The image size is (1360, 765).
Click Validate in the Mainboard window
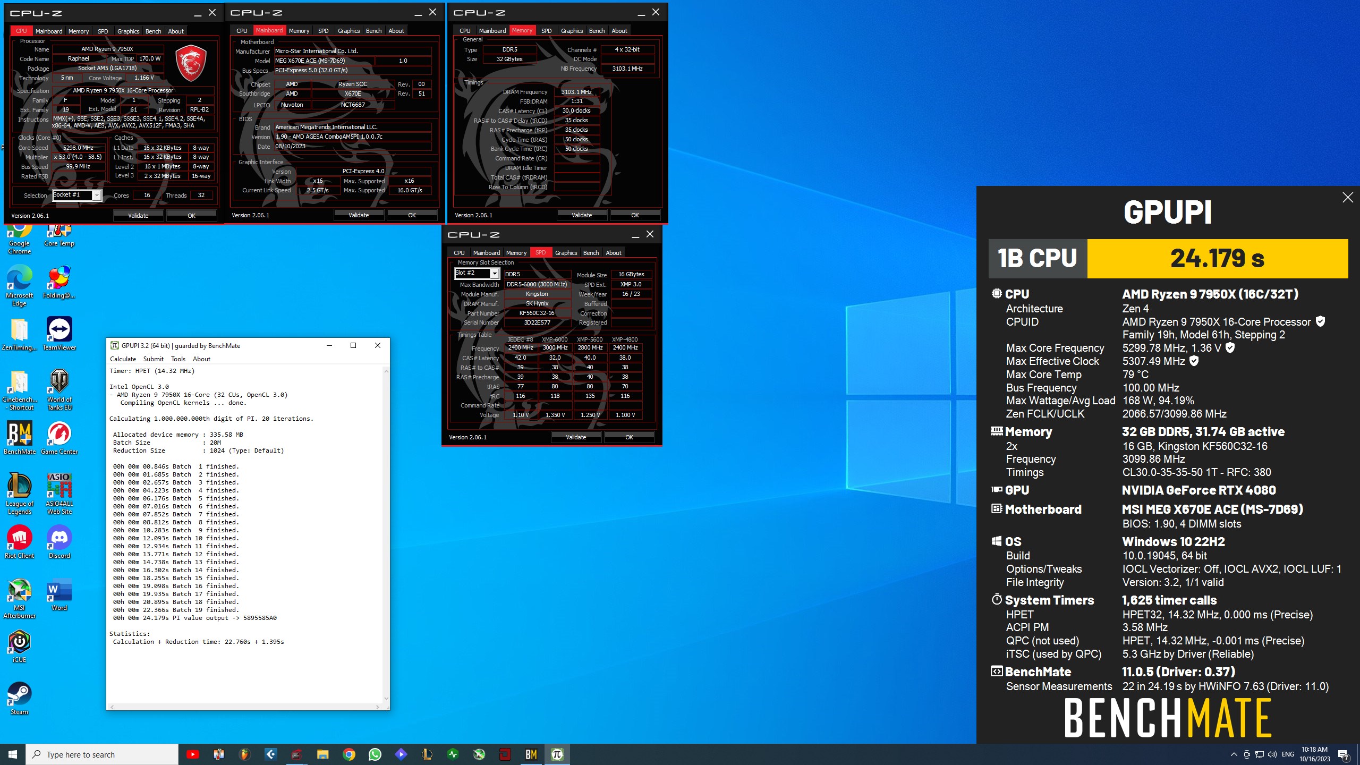(x=359, y=215)
